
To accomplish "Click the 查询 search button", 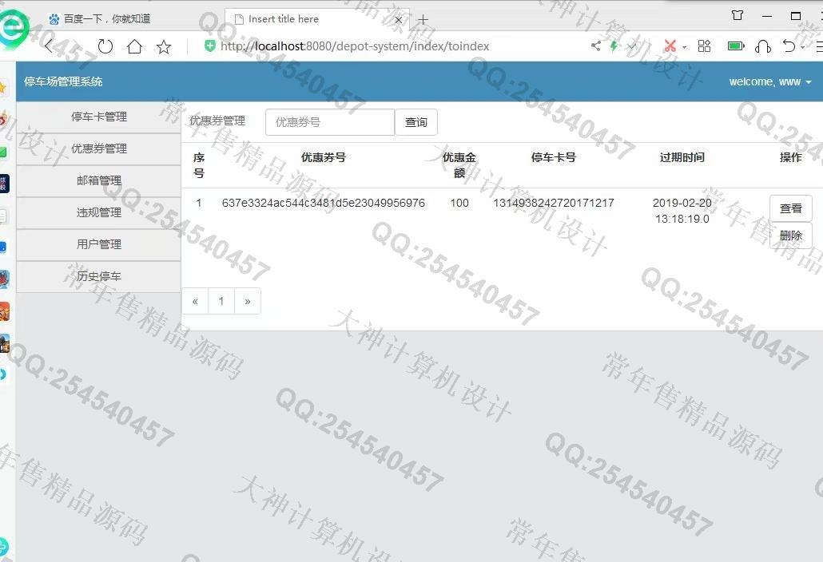I will coord(416,122).
